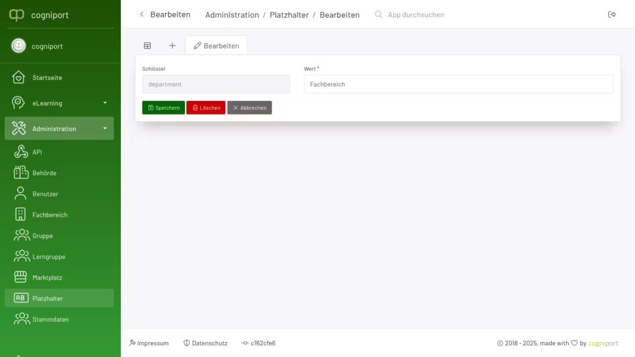Click the logout icon in top bar
This screenshot has height=357, width=635.
tap(612, 14)
